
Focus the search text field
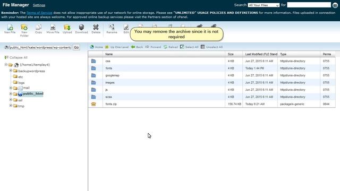tap(309, 5)
